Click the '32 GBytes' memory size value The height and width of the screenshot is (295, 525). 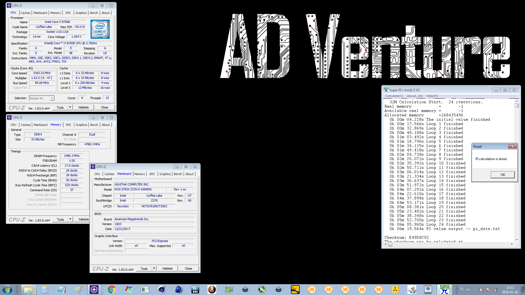coord(38,139)
